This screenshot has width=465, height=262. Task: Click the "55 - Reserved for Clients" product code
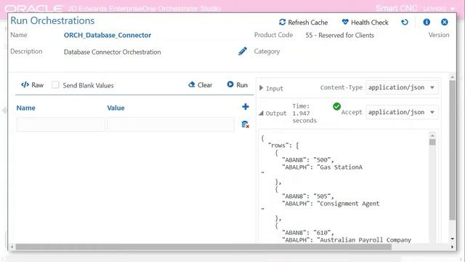[x=339, y=35]
